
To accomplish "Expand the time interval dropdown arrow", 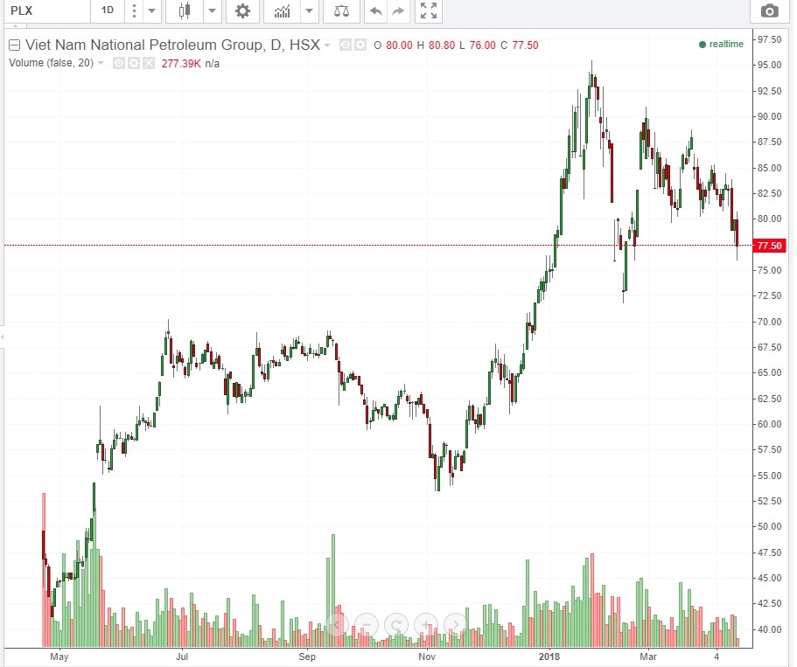I will point(150,10).
